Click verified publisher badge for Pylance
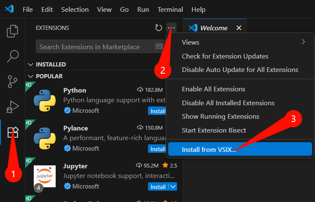 pos(67,148)
